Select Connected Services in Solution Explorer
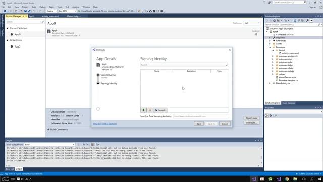The image size is (323, 182). tap(285, 35)
